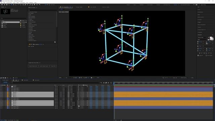
Task: Open the viewer magnification dropdown
Action: click(61, 78)
